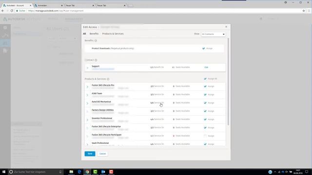
Task: Expand the Fusion 360 Lifecycle Pro row
Action: click(x=87, y=87)
